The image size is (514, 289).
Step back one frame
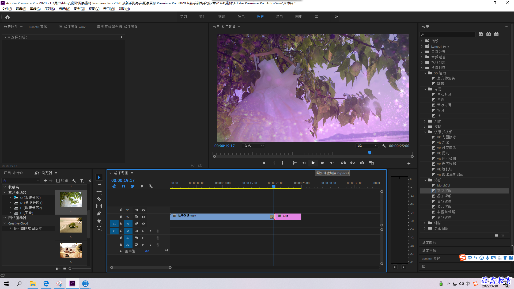304,163
